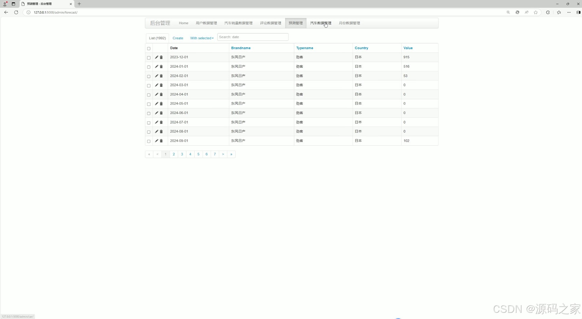Click trash icon for 2024-06-01 row
The image size is (582, 319).
click(x=161, y=113)
